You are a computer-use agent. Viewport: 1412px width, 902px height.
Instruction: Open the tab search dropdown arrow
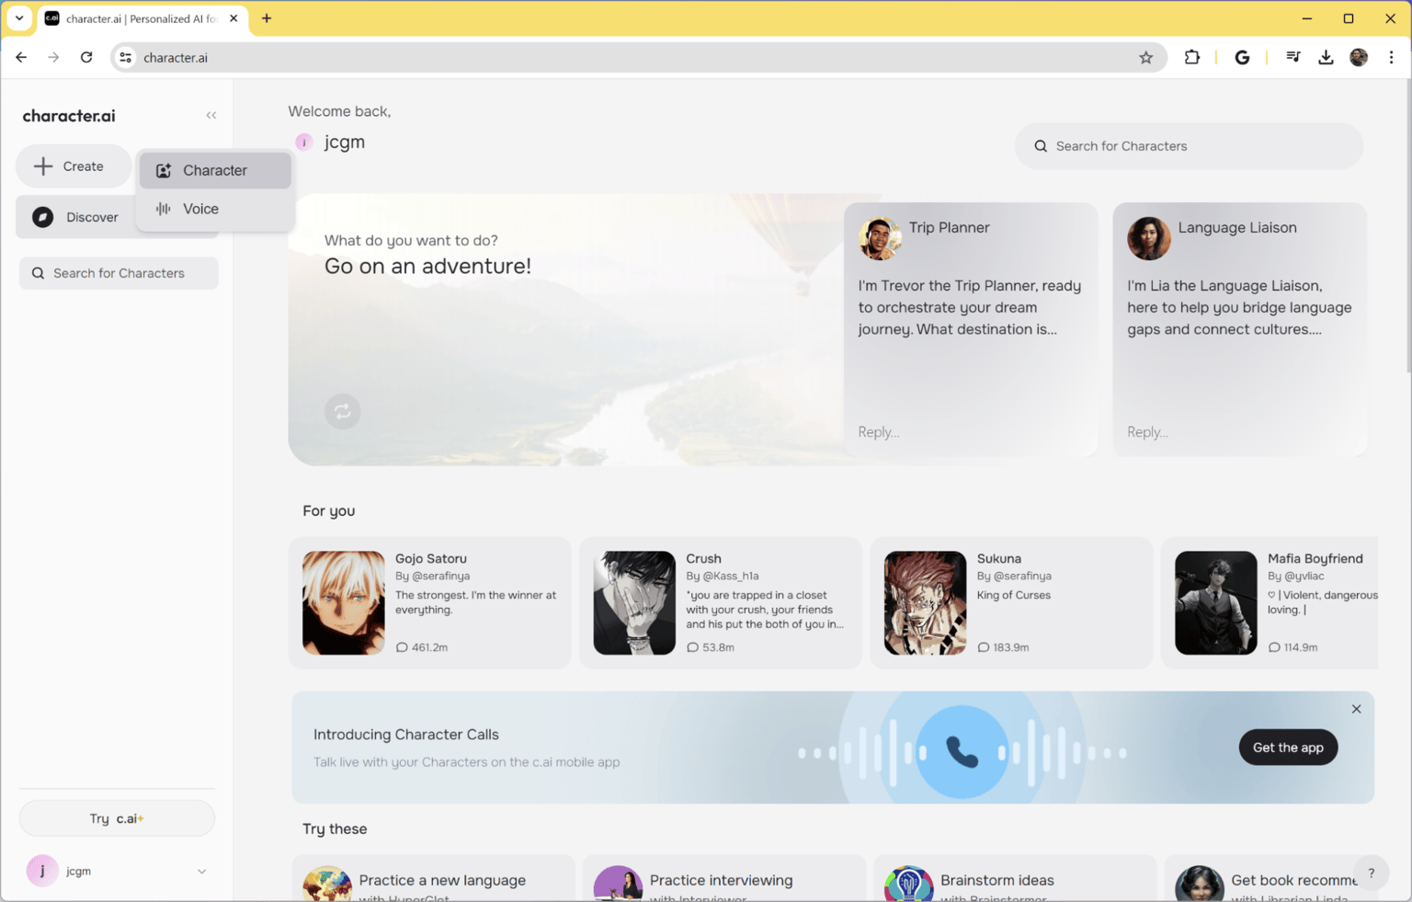pyautogui.click(x=19, y=18)
